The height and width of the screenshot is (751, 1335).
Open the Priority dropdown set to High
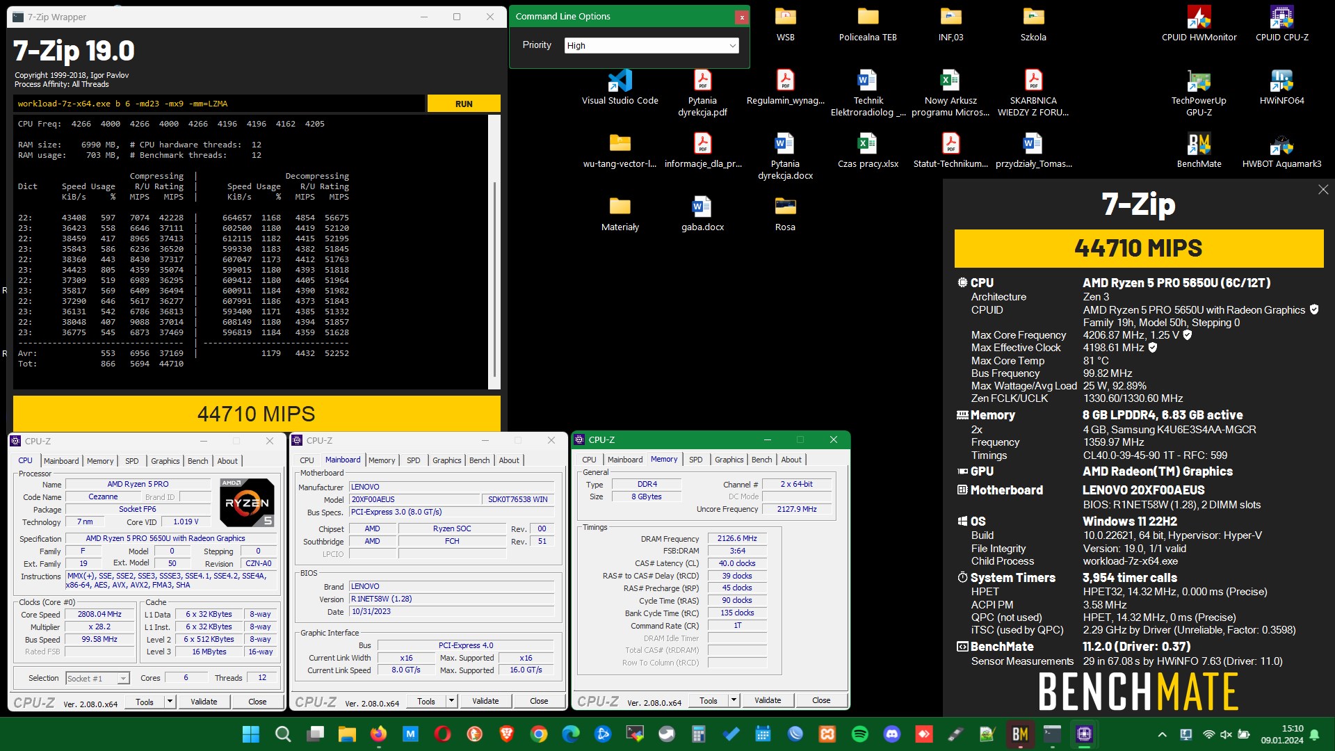[652, 45]
